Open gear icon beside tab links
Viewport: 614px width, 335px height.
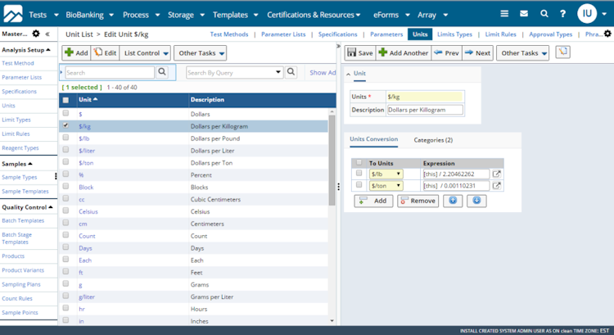[607, 34]
